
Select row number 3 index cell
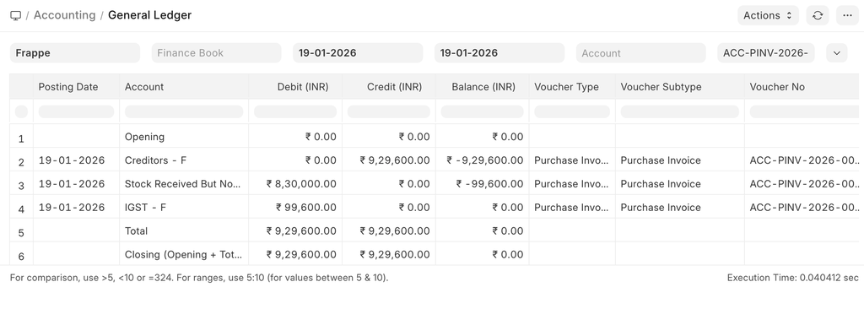click(x=21, y=185)
